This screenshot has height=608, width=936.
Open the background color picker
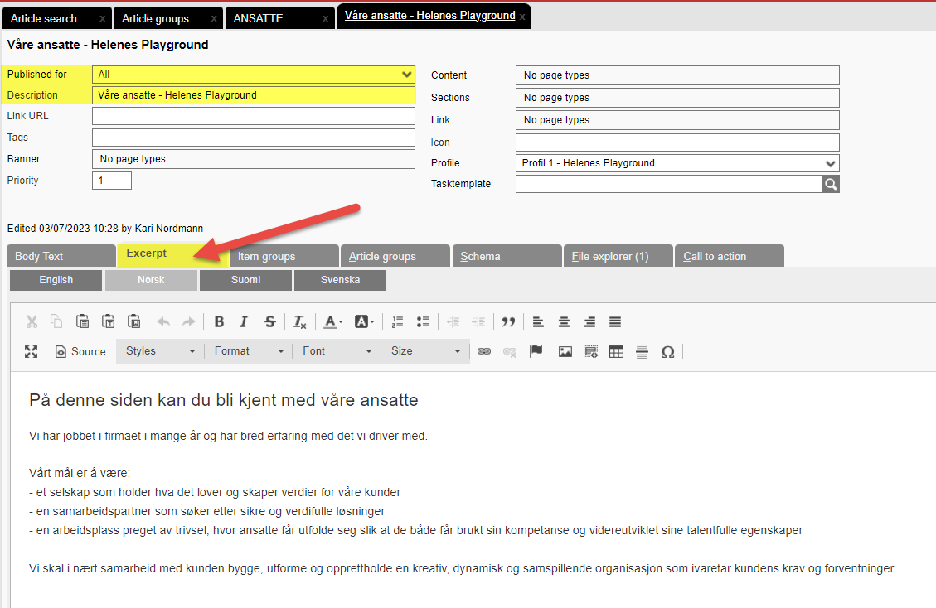click(x=364, y=321)
